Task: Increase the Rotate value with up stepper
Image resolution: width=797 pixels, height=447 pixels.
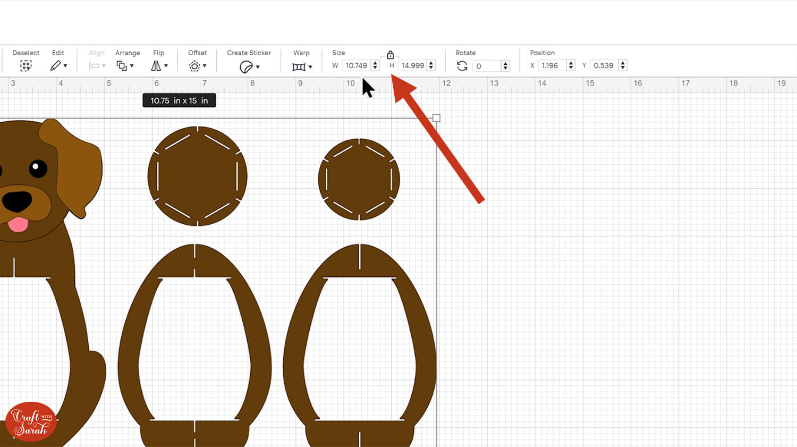Action: 505,63
